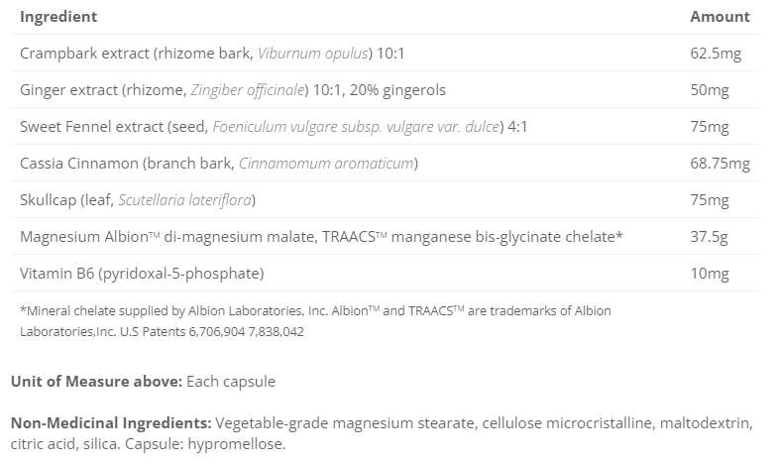This screenshot has height=463, width=782.
Task: Select the Vitamin B6 pyridoxal-5-phosphate row
Action: pyautogui.click(x=385, y=273)
